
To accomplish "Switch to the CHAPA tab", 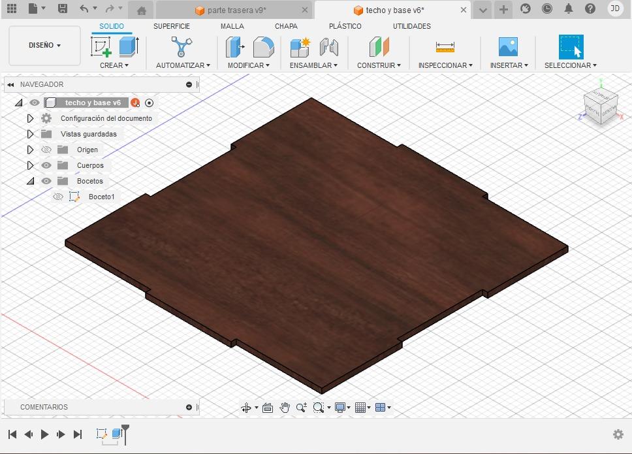I will click(286, 26).
